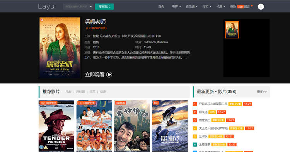
Task: Switch to 综艺 tab in 推荐影片
Action: 92,92
